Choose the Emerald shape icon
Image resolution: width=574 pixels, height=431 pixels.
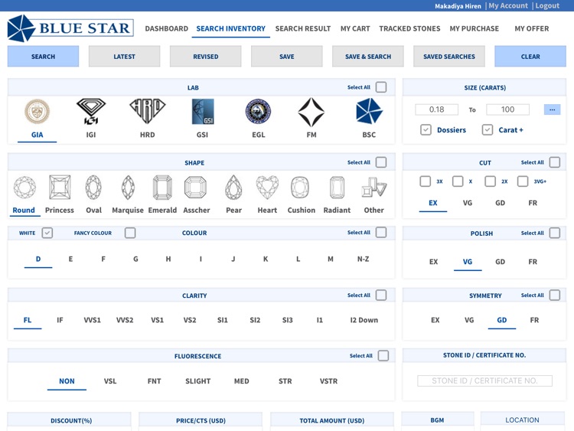[x=162, y=188]
